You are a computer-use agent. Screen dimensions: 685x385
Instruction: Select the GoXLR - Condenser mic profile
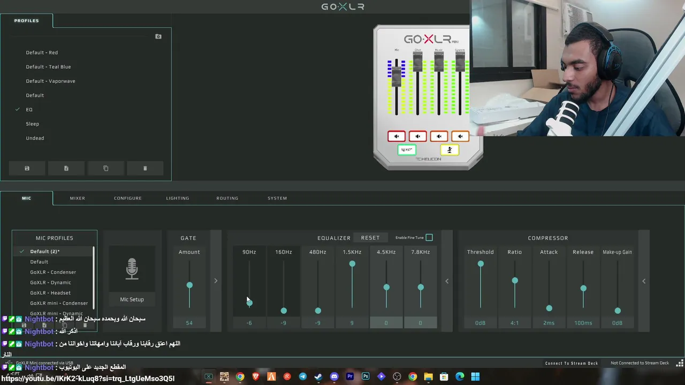click(53, 272)
